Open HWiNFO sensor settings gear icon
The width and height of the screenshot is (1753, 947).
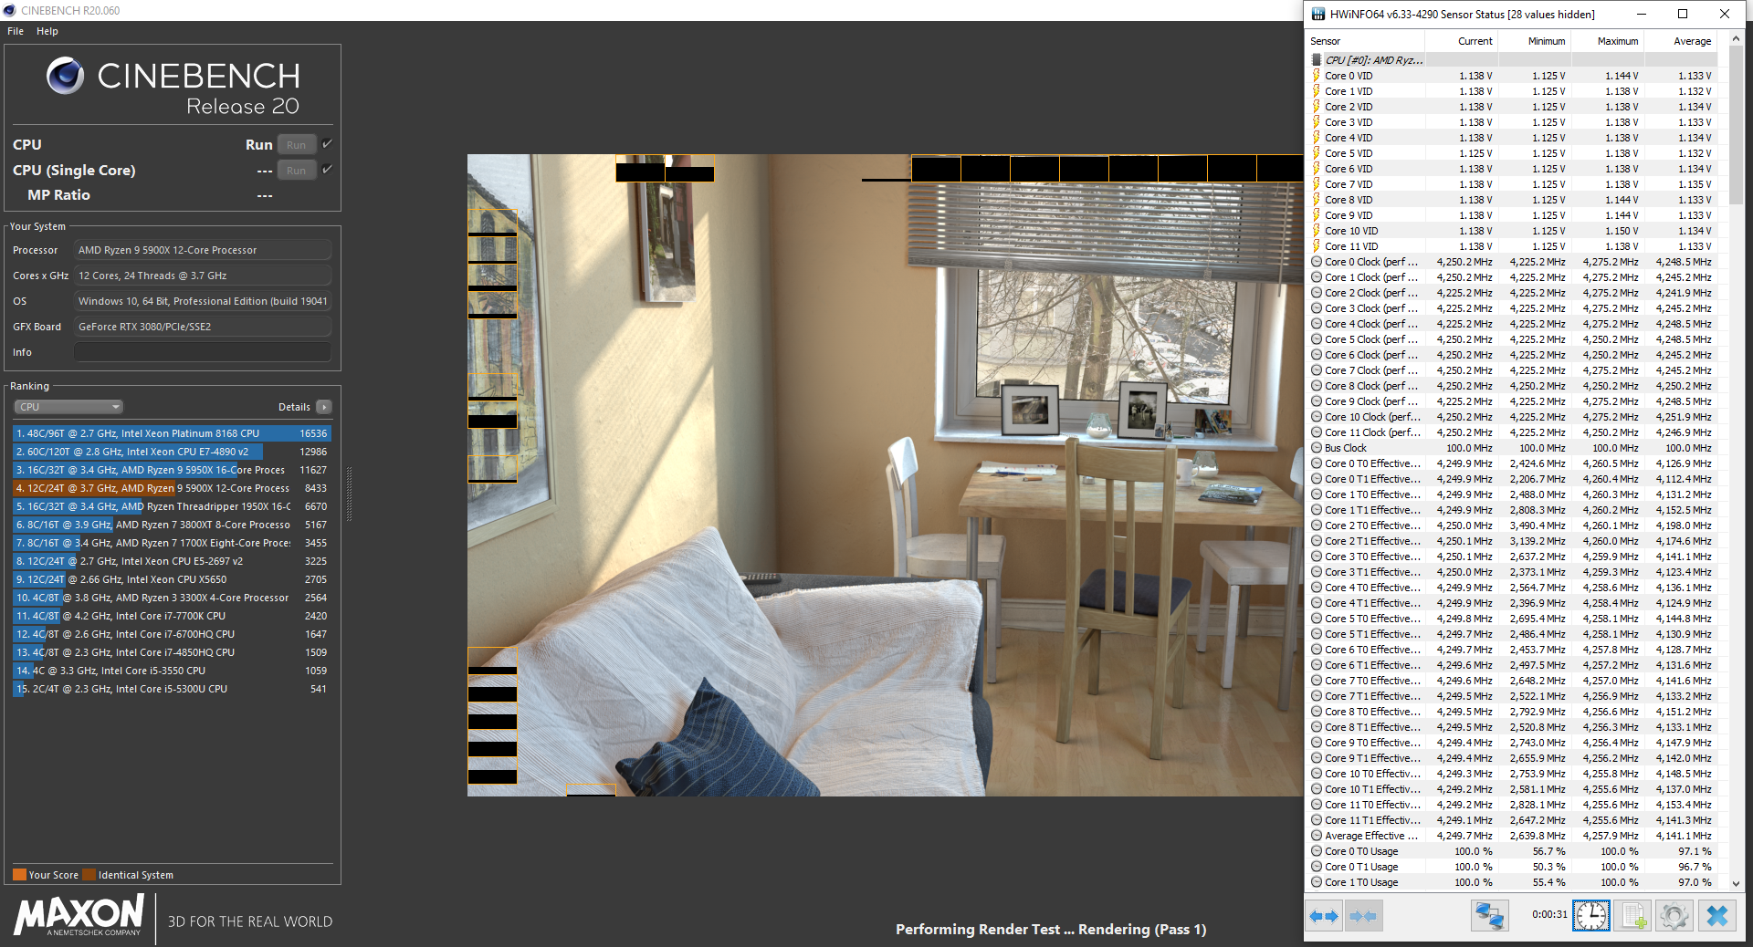[1674, 915]
